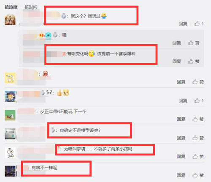Like the "你确定不是模型丢失" comment
This screenshot has width=211, height=182.
pyautogui.click(x=198, y=138)
